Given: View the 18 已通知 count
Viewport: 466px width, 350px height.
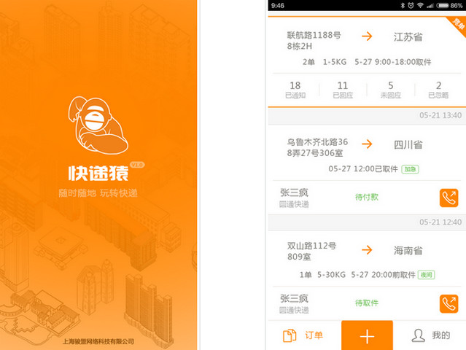Looking at the screenshot, I should point(295,90).
